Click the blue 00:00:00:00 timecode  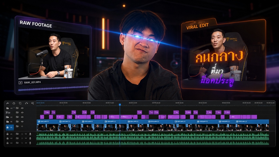(40, 103)
